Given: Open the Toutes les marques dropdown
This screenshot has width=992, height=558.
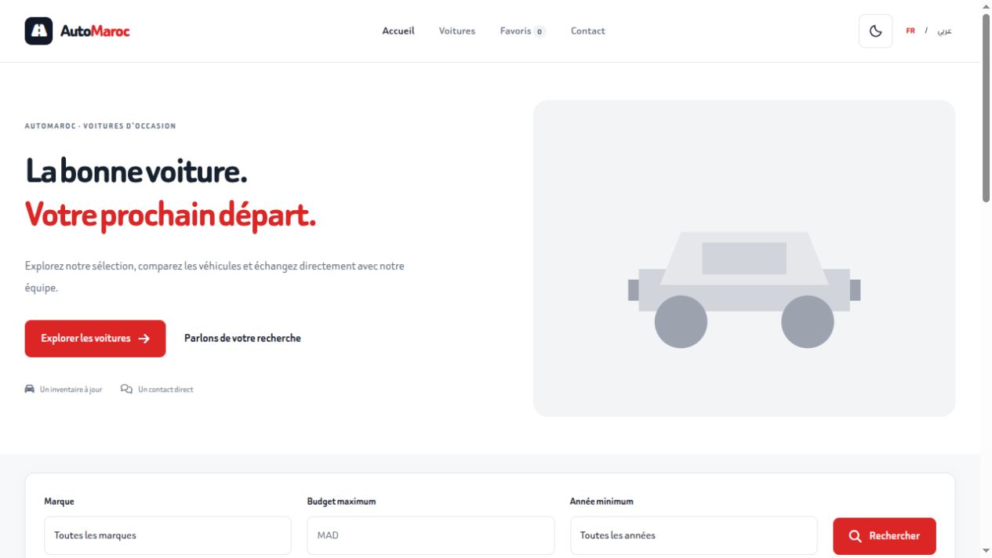Looking at the screenshot, I should (x=168, y=535).
